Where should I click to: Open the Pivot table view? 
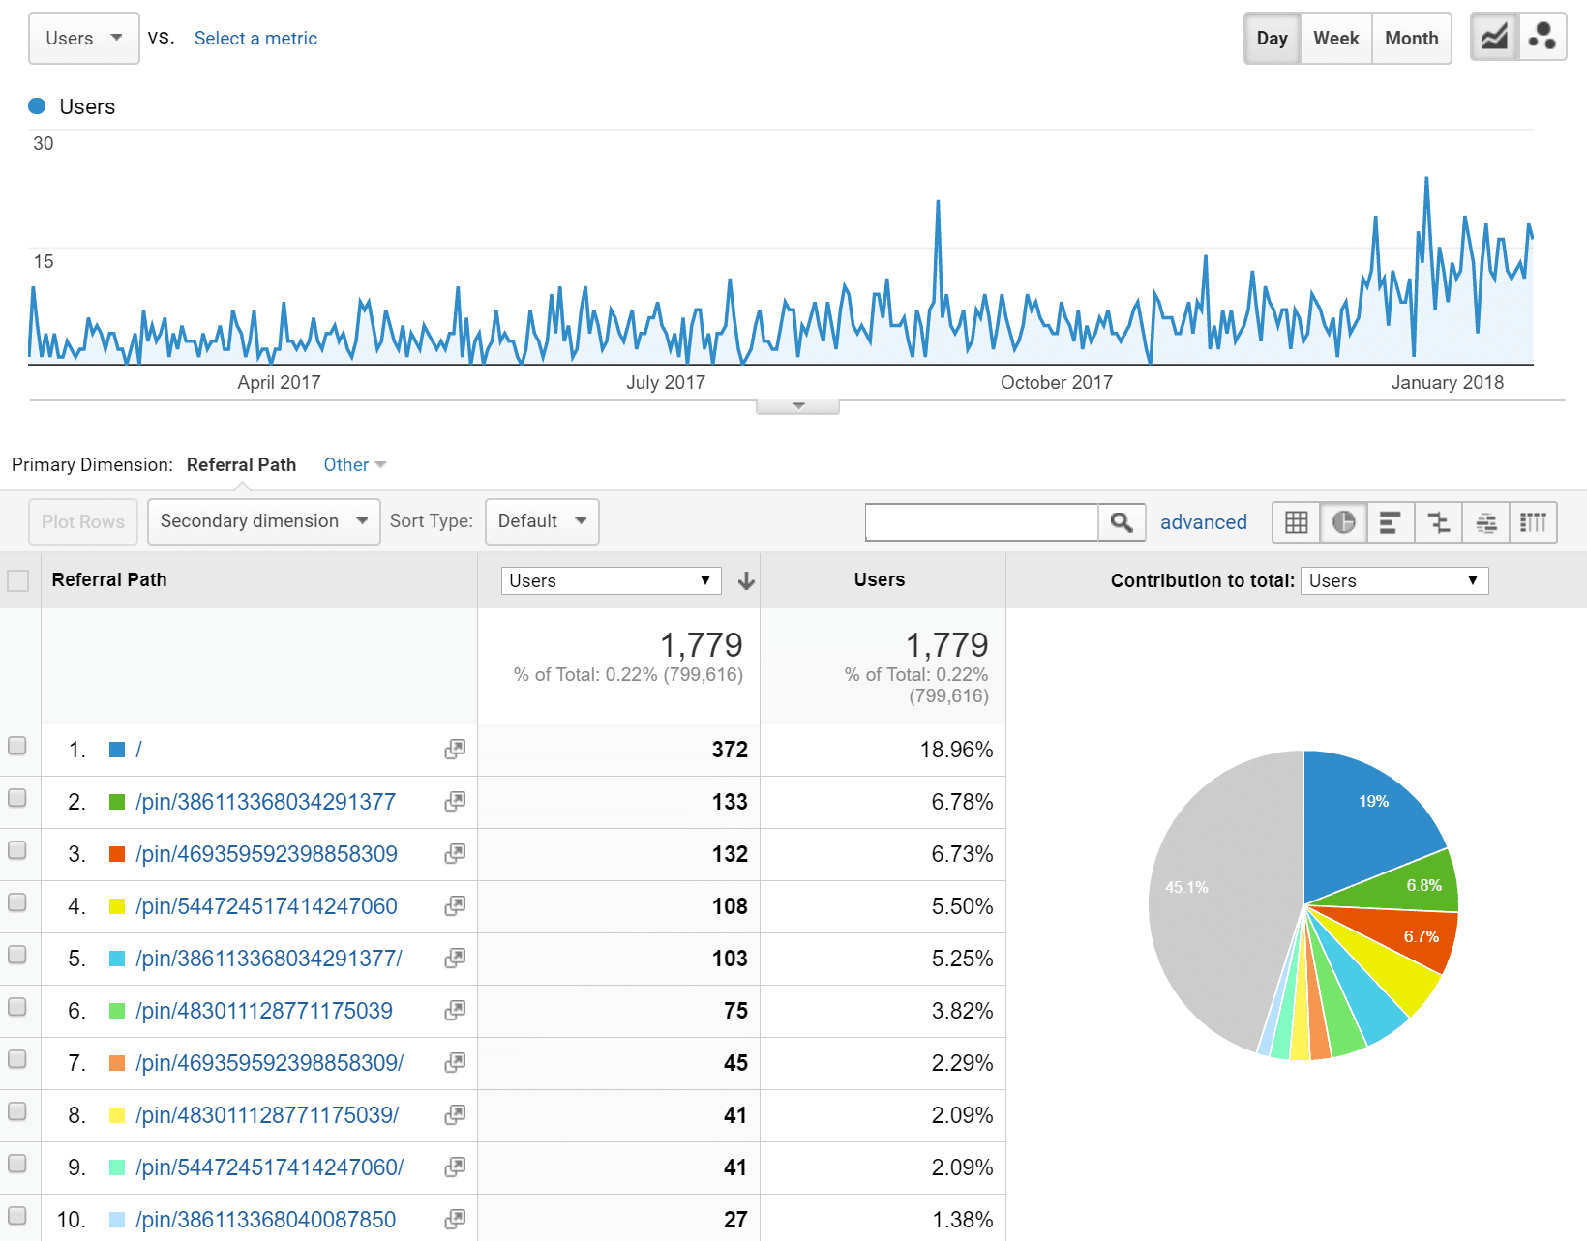point(1534,522)
